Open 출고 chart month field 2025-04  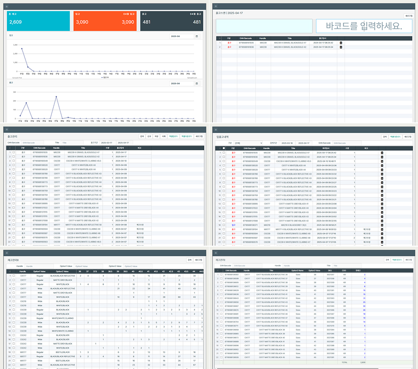182,83
